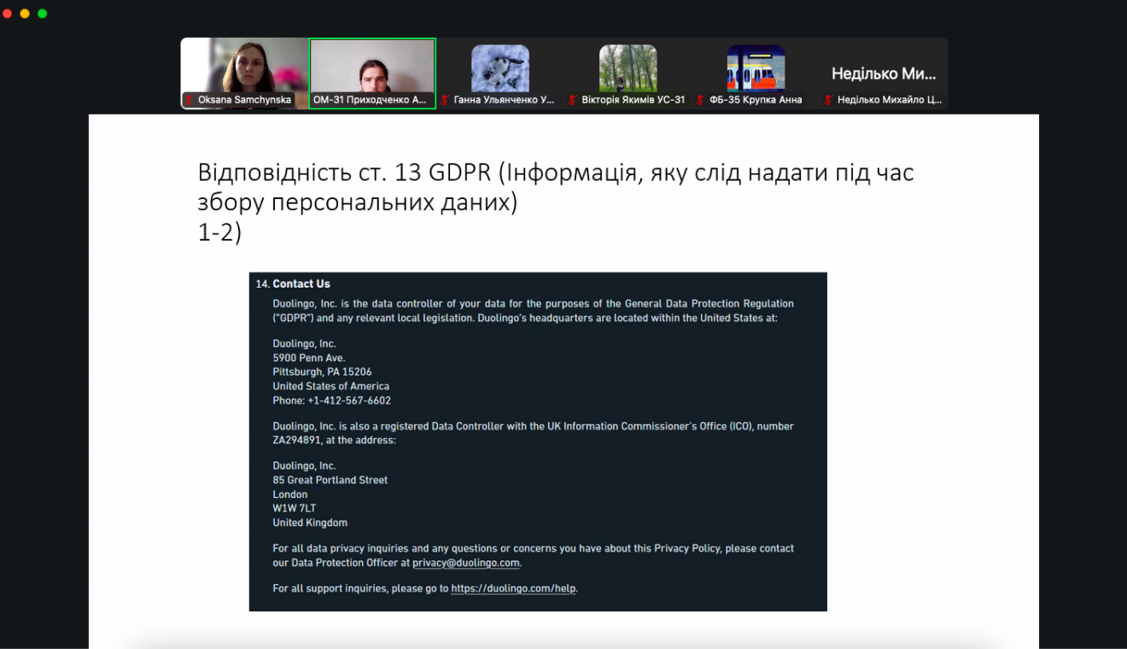The height and width of the screenshot is (649, 1127).
Task: Click the ICO number 'ZA294891'
Action: (x=296, y=441)
